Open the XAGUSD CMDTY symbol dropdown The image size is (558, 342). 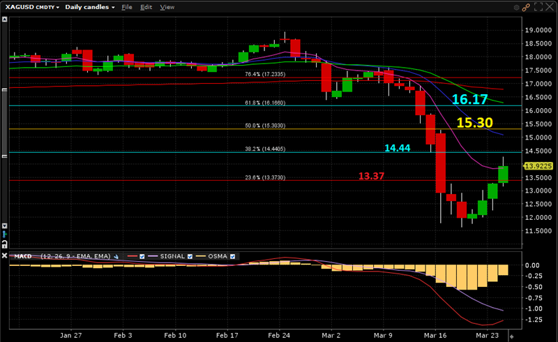[32, 7]
